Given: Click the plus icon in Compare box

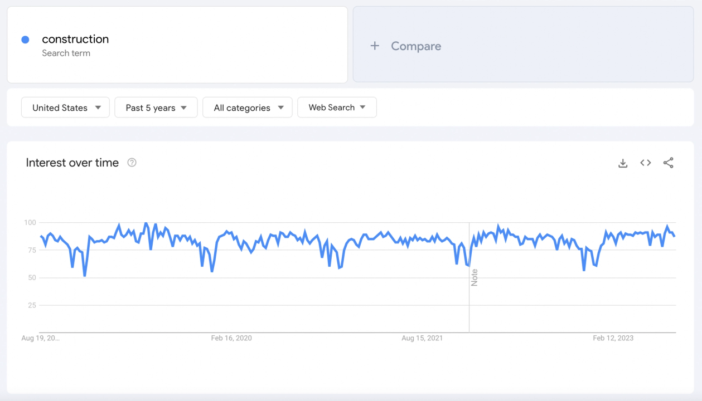Looking at the screenshot, I should tap(375, 46).
